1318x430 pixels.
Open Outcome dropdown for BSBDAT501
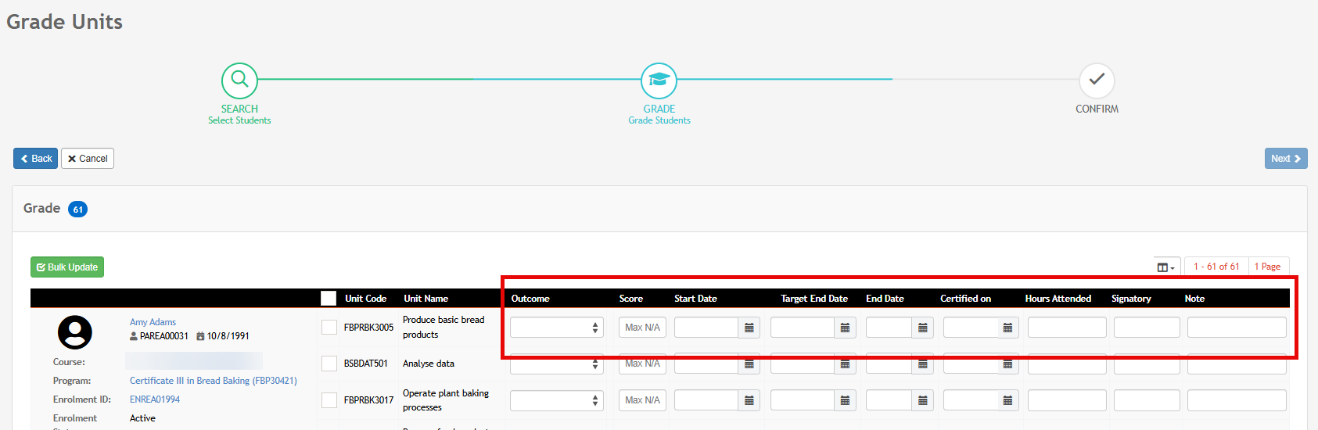pyautogui.click(x=556, y=364)
